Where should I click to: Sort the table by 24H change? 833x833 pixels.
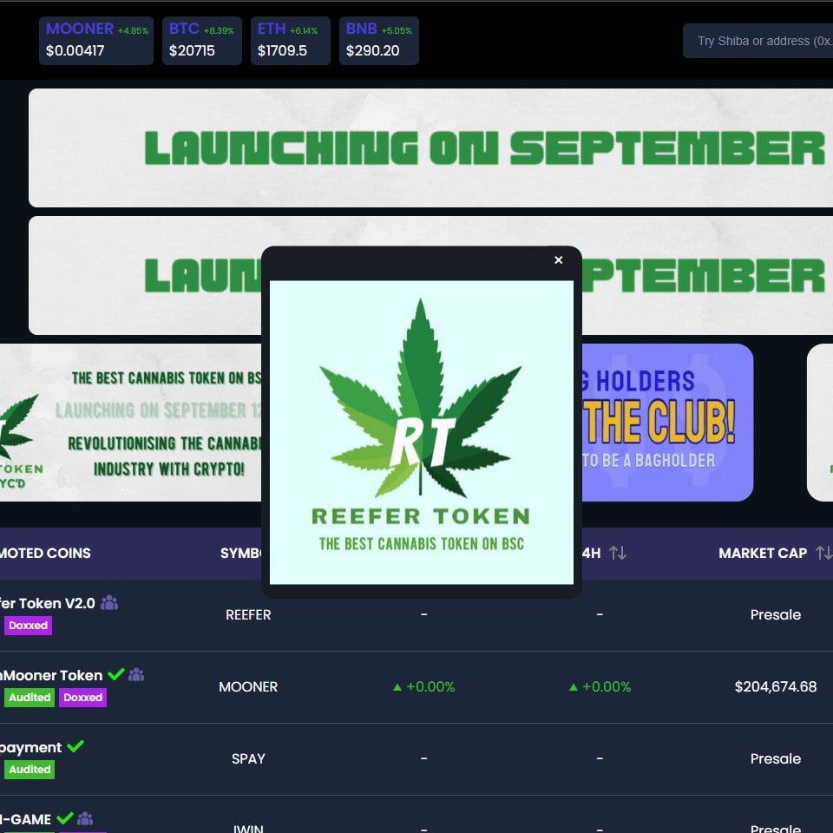(x=617, y=553)
